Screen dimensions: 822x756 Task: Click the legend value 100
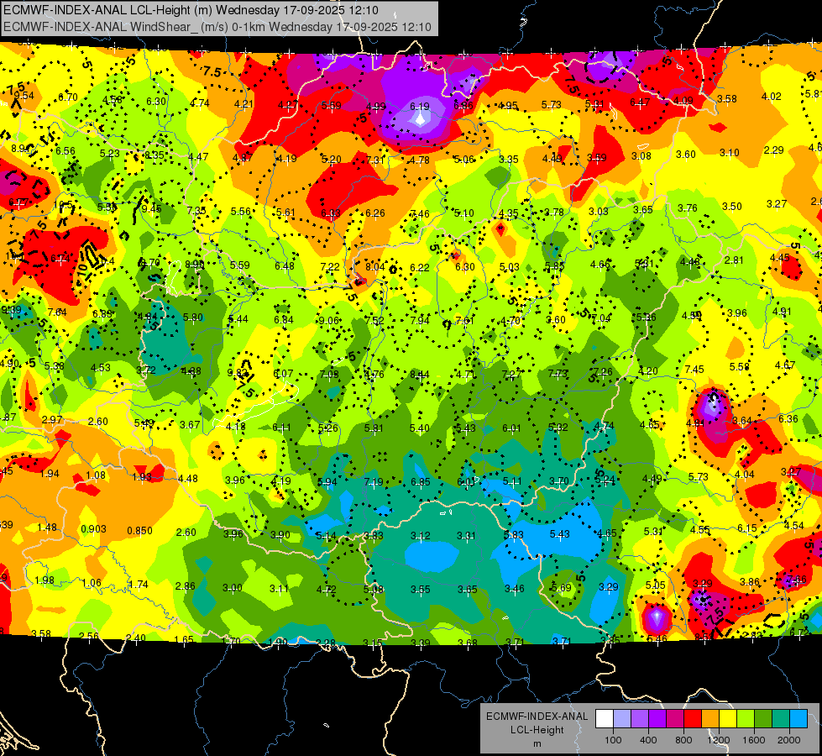(x=613, y=740)
